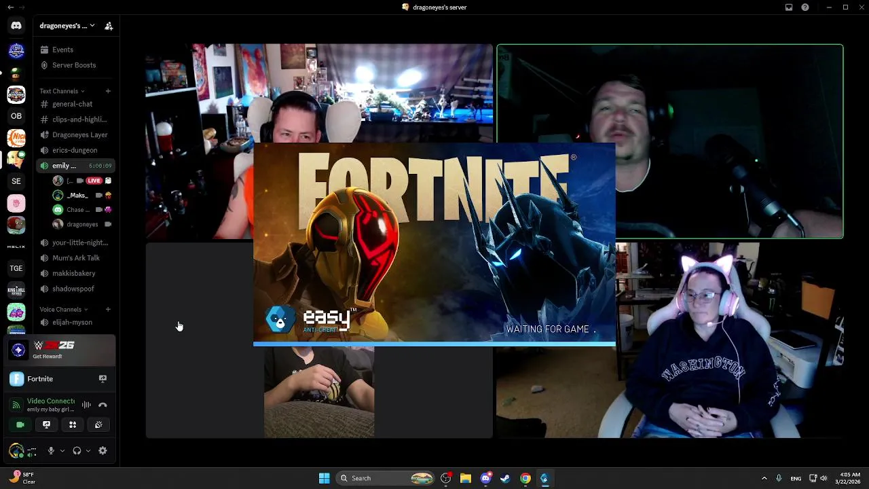
Task: Open the taskbar weather widget showing Clear
Action: click(22, 478)
